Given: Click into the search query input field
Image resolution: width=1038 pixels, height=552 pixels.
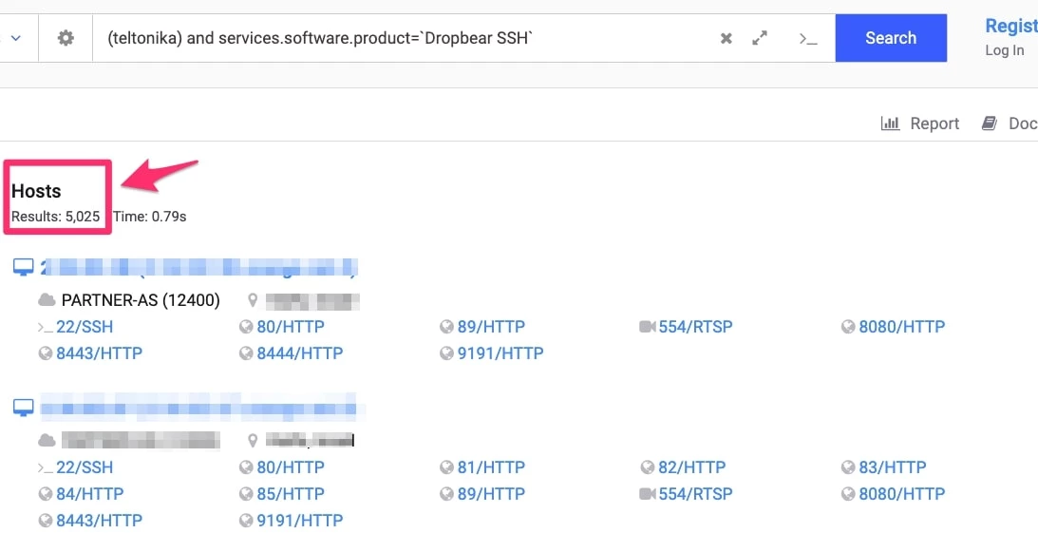Looking at the screenshot, I should click(399, 39).
